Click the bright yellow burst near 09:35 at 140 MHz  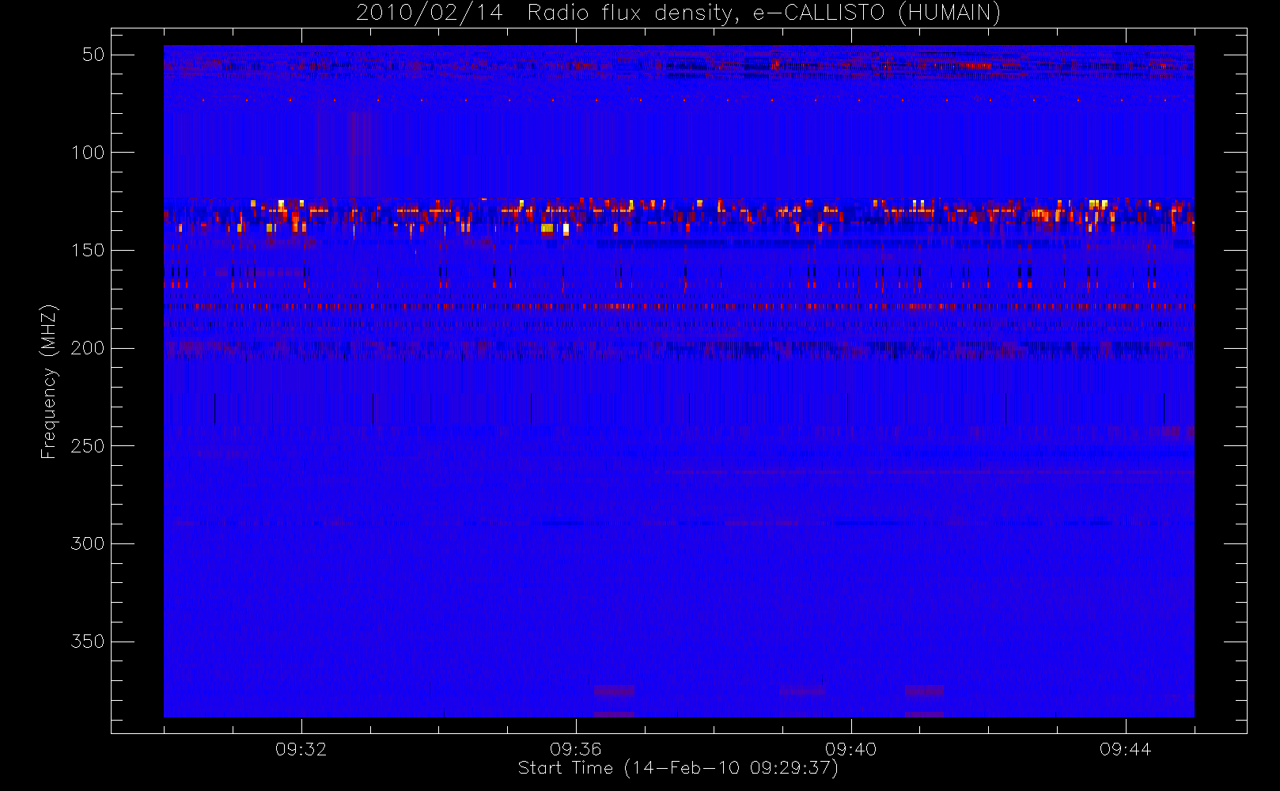pos(547,229)
